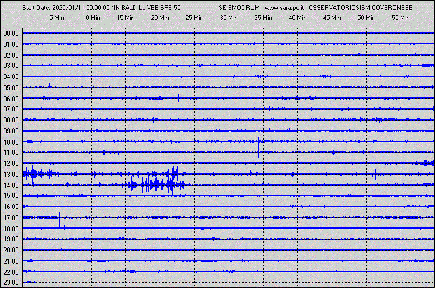Click the large burst on the 14:00 trace

(x=158, y=185)
